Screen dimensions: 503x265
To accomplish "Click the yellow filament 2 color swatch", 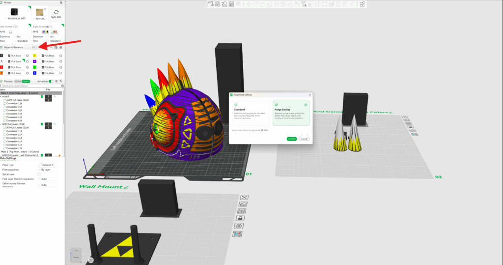I will click(34, 56).
